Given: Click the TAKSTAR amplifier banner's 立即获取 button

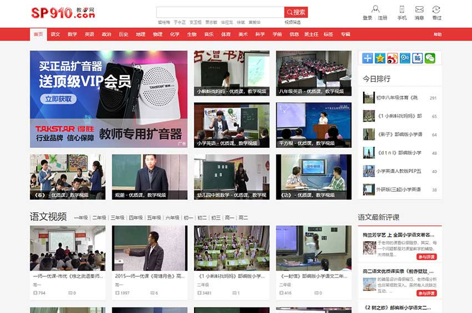Looking at the screenshot, I should click(x=58, y=99).
